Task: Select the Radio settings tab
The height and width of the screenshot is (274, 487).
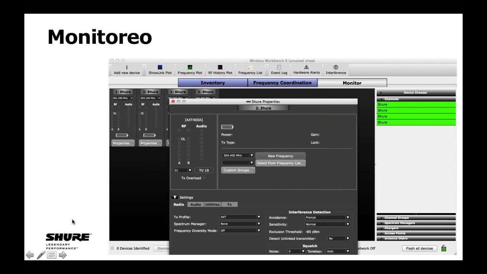Action: point(179,204)
